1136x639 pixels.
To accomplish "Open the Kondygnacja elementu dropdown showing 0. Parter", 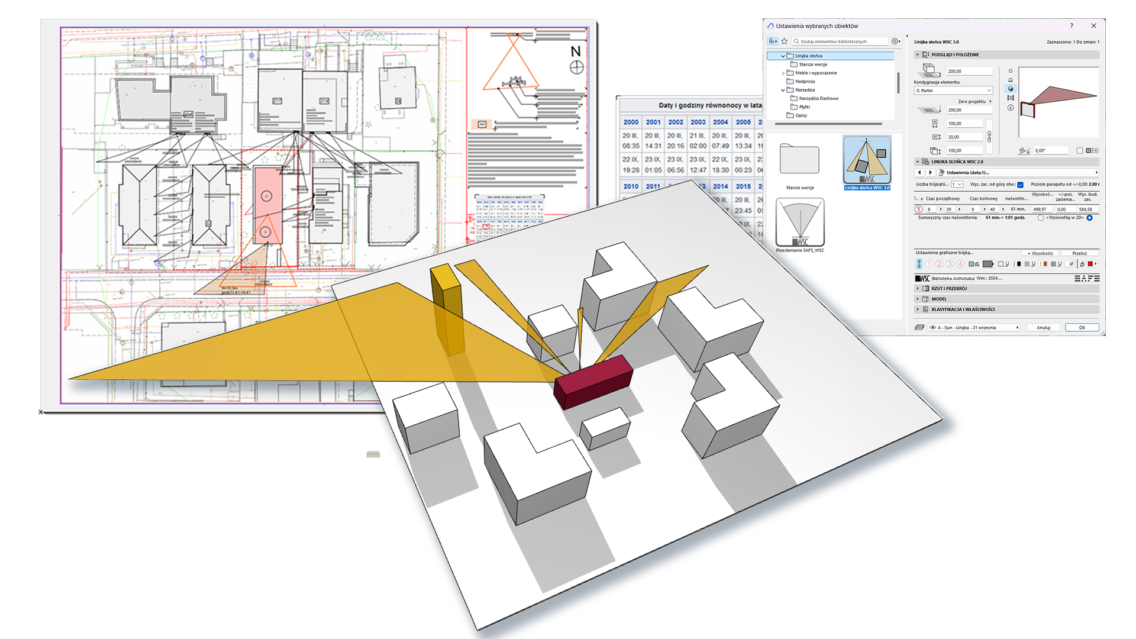I will coord(953,90).
